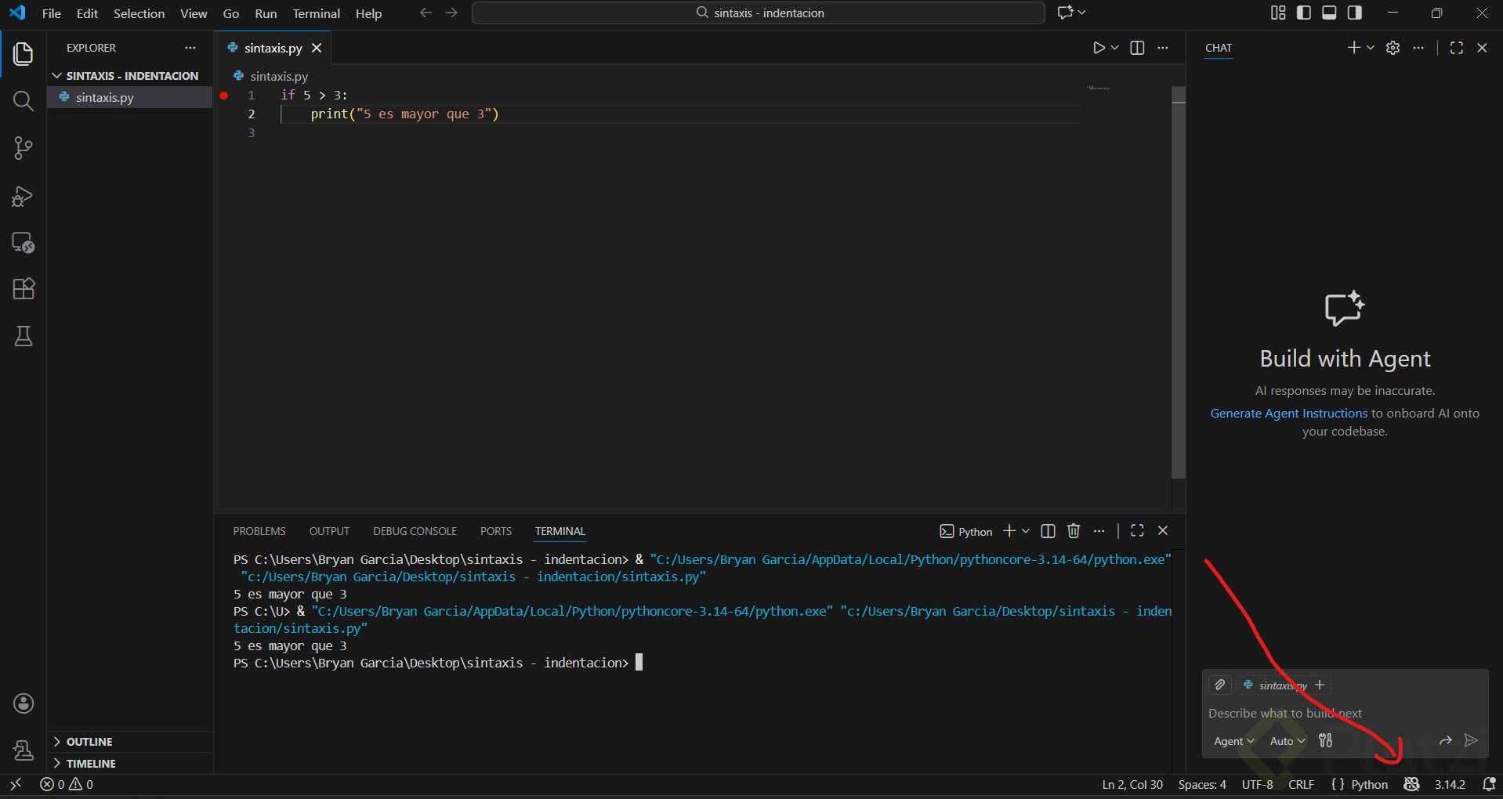Open the Agent mode dropdown in chat
The width and height of the screenshot is (1503, 799).
click(x=1233, y=741)
